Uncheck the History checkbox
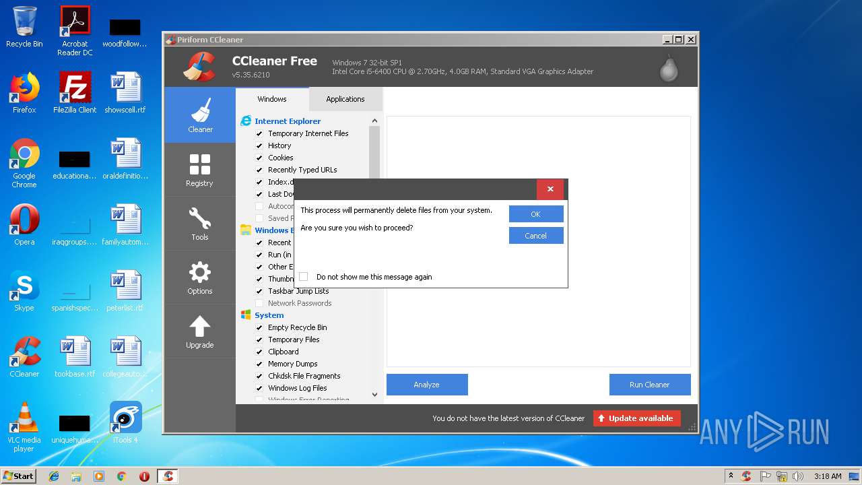This screenshot has height=485, width=862. coord(259,145)
